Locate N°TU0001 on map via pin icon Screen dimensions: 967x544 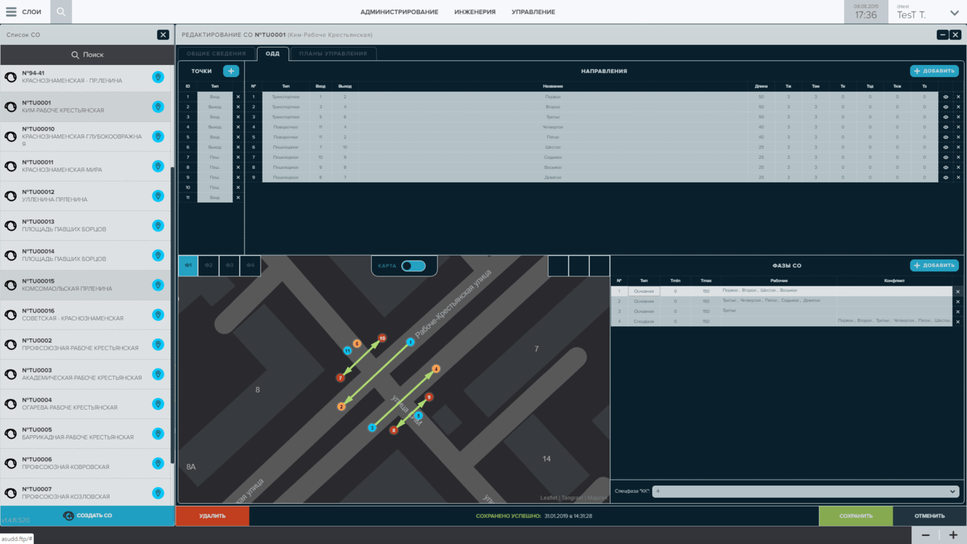click(158, 107)
